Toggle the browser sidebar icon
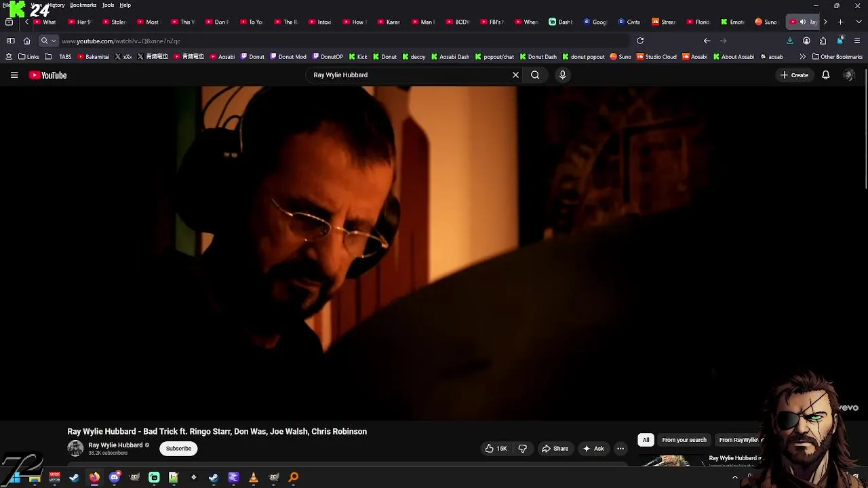Image resolution: width=868 pixels, height=488 pixels. pyautogui.click(x=10, y=41)
